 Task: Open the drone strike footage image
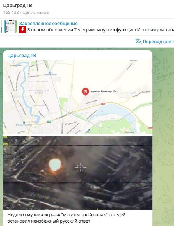click(x=77, y=173)
